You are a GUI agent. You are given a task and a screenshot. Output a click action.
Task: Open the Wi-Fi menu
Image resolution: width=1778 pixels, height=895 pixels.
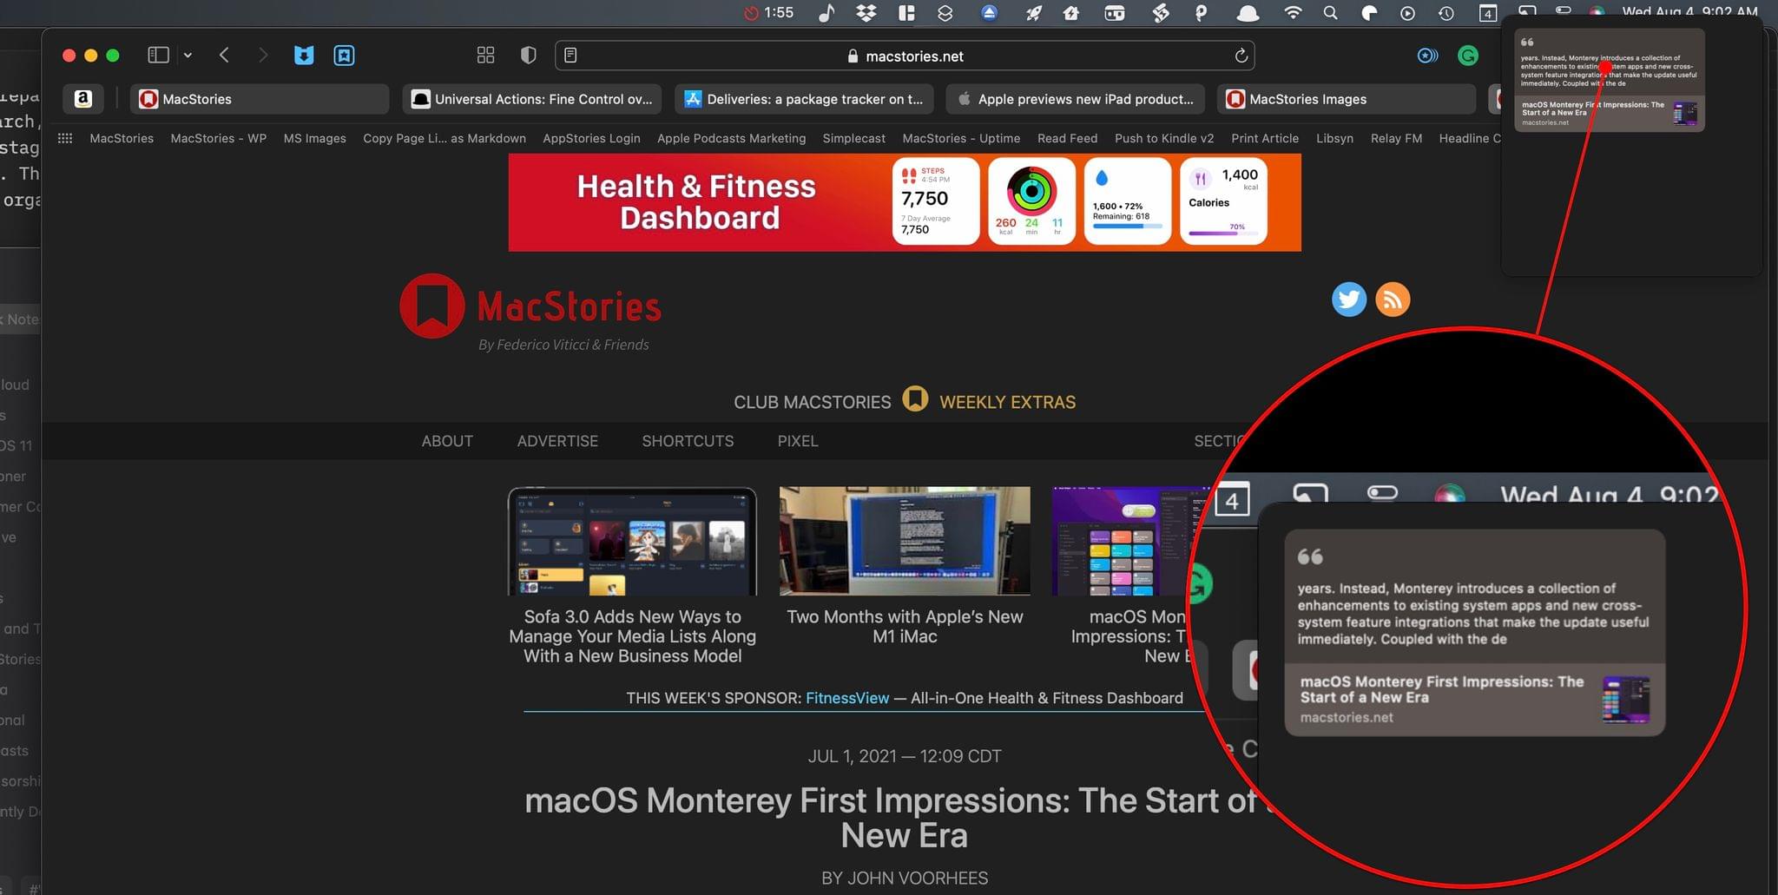[x=1293, y=12]
